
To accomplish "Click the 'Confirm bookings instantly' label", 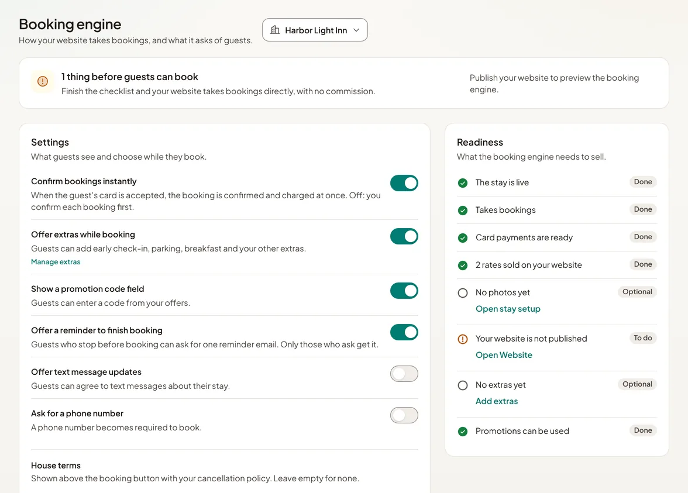I will (84, 181).
